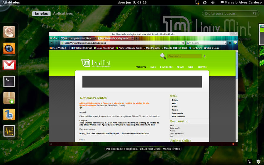Launch the seashell app from the dash

9,32
